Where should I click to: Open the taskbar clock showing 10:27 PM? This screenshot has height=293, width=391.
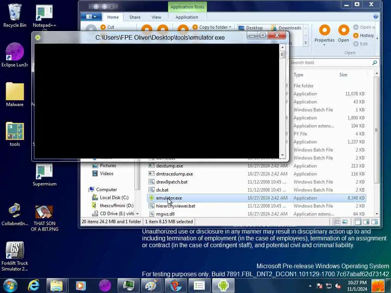(x=357, y=286)
